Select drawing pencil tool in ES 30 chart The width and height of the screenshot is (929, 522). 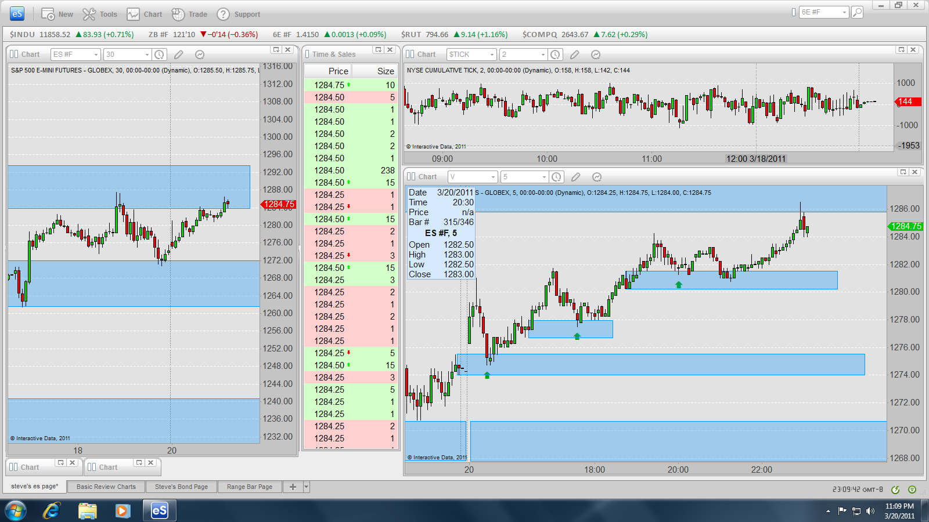(x=179, y=55)
